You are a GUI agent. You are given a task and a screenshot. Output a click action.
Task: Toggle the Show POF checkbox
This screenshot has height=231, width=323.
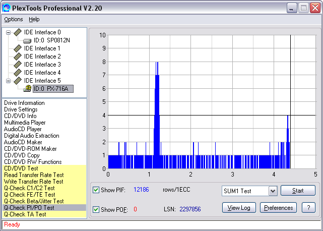(x=96, y=209)
